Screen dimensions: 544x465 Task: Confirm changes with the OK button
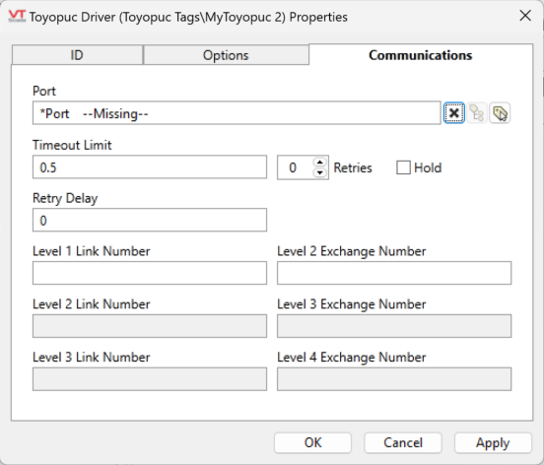(x=312, y=442)
